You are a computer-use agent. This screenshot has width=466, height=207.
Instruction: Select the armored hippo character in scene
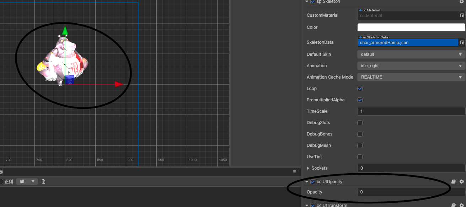(x=63, y=60)
